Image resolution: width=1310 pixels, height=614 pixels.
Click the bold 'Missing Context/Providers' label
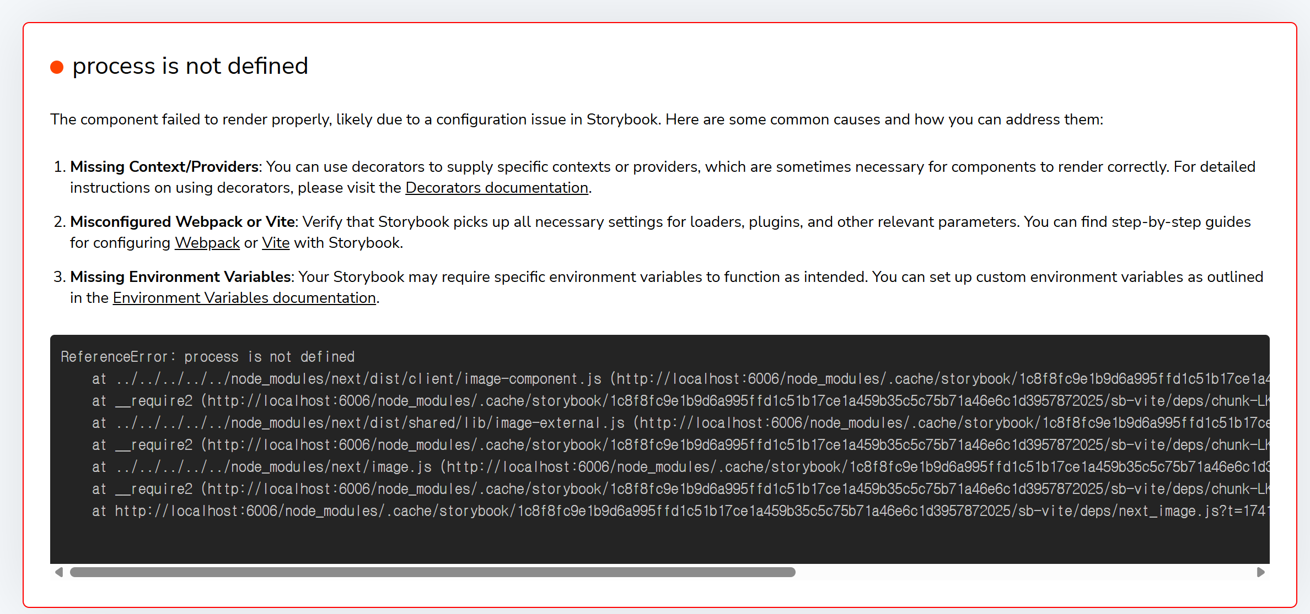click(x=164, y=167)
